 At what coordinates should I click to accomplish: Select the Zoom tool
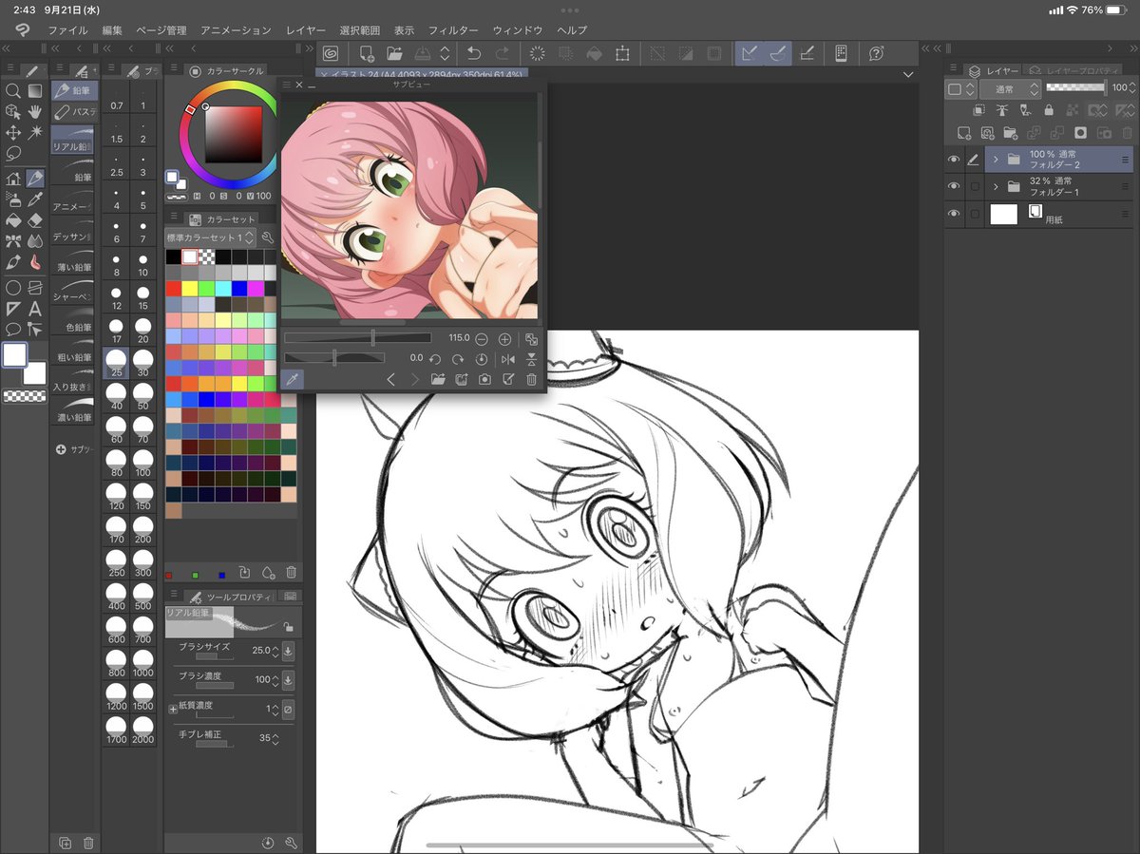coord(14,90)
